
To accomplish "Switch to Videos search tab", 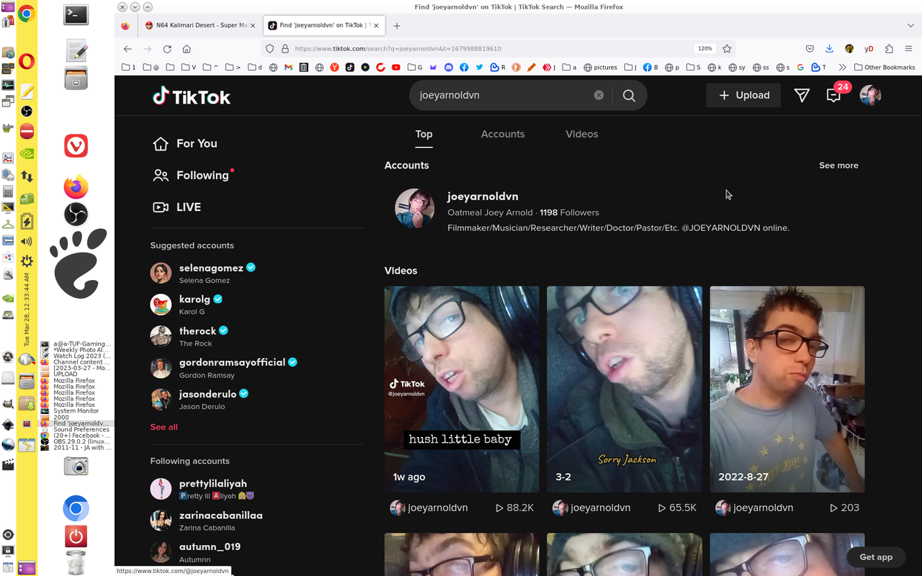I will 582,134.
